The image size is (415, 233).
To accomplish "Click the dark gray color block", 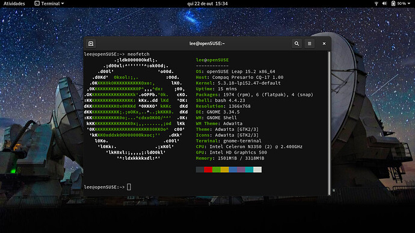I will pos(200,170).
